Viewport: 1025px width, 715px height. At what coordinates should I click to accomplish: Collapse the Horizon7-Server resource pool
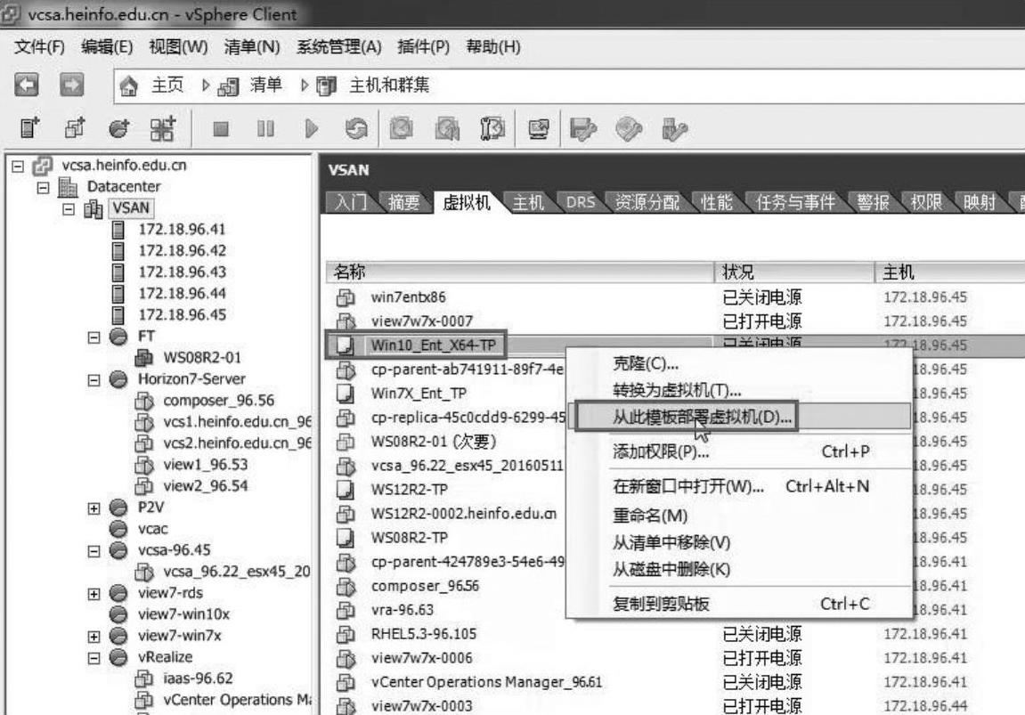pyautogui.click(x=94, y=379)
